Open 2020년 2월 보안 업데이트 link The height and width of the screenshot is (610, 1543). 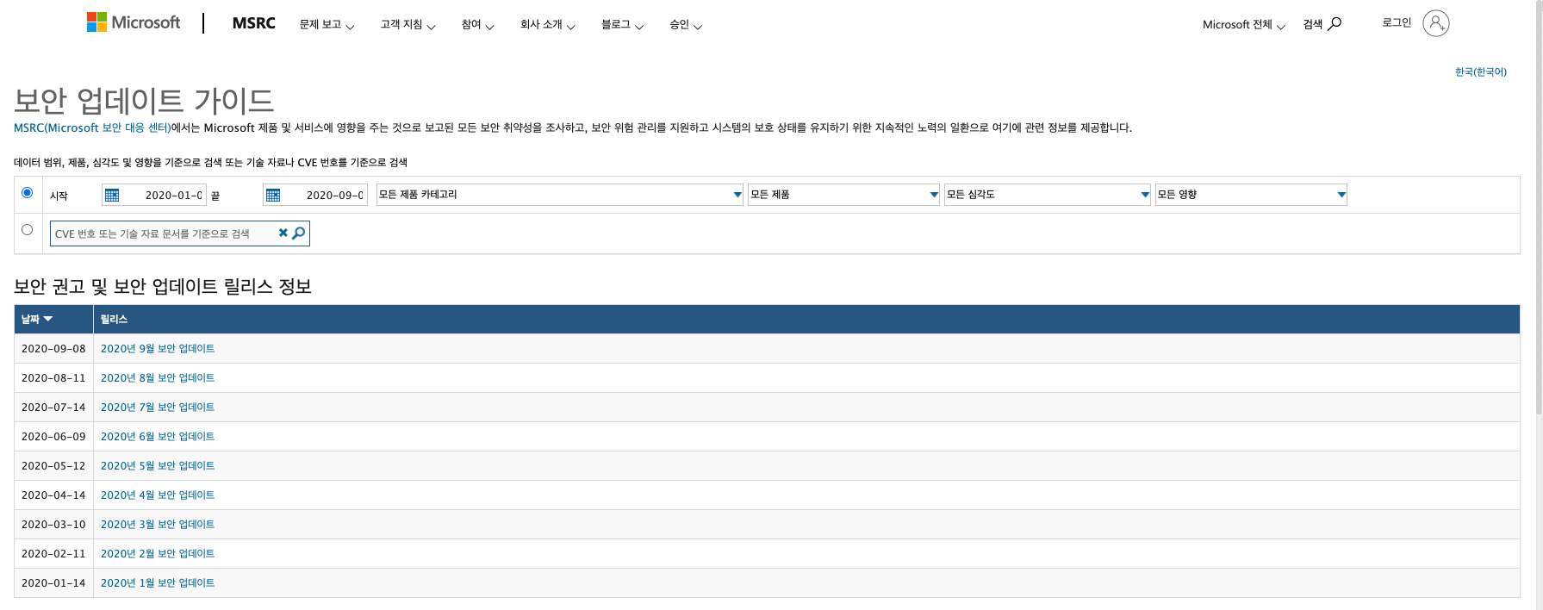point(158,553)
